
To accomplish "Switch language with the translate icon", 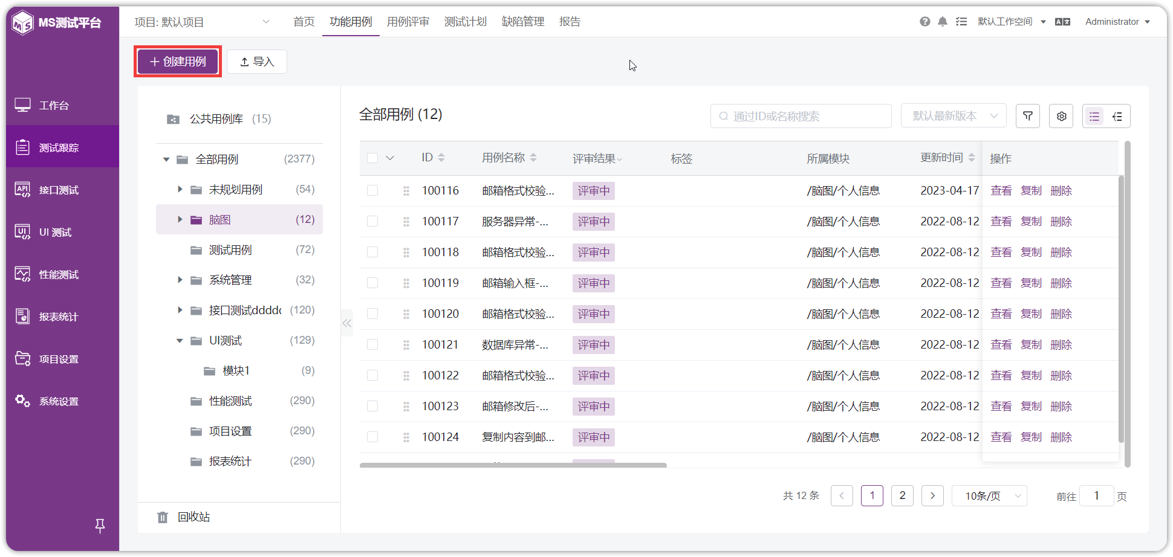I will click(x=1062, y=22).
